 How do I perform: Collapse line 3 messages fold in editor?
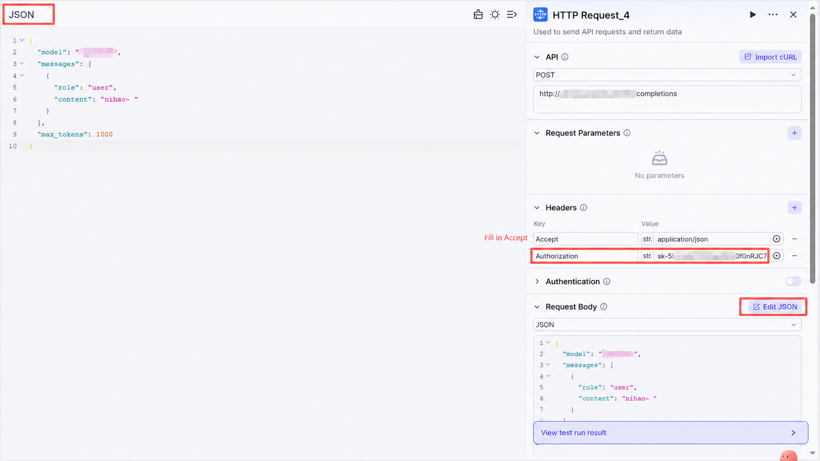click(22, 64)
